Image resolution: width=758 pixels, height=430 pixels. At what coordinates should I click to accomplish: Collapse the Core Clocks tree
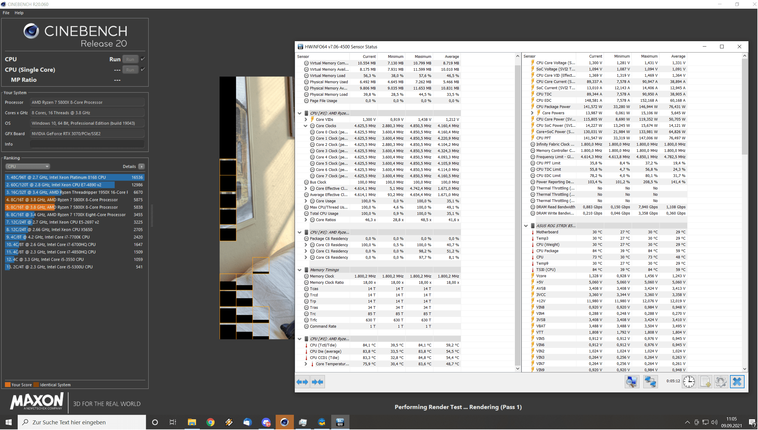[x=306, y=126]
